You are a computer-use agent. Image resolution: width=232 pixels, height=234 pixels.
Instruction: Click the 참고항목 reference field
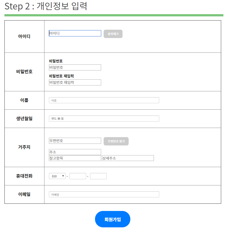pos(75,158)
